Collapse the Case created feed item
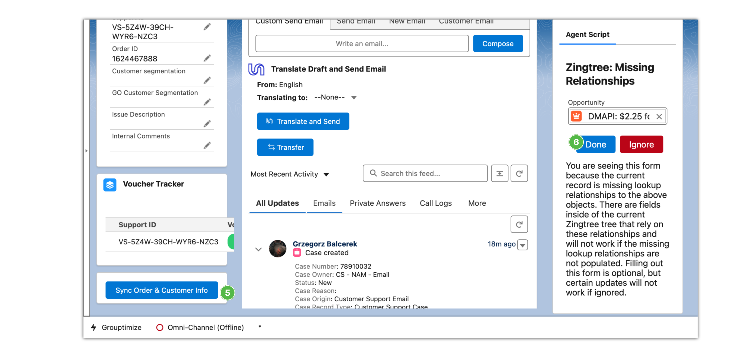 258,249
